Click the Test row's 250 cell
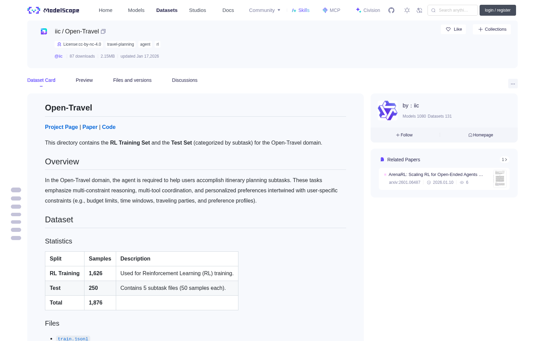Image resolution: width=545 pixels, height=341 pixels. 100,288
